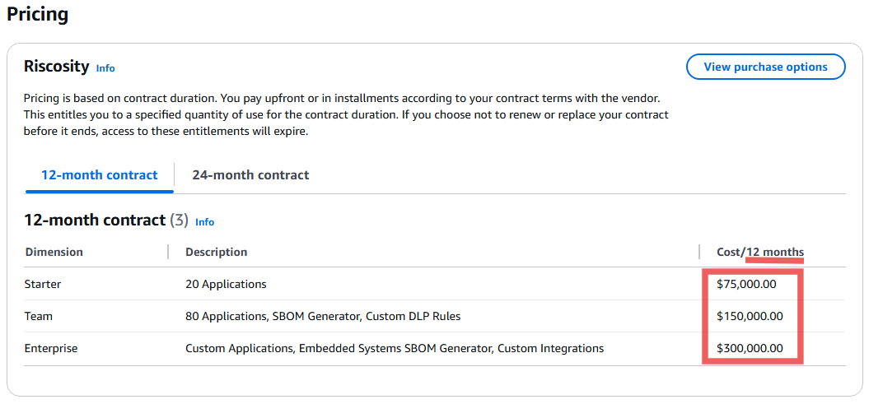Click the $75,000.00 Starter price

[746, 285]
